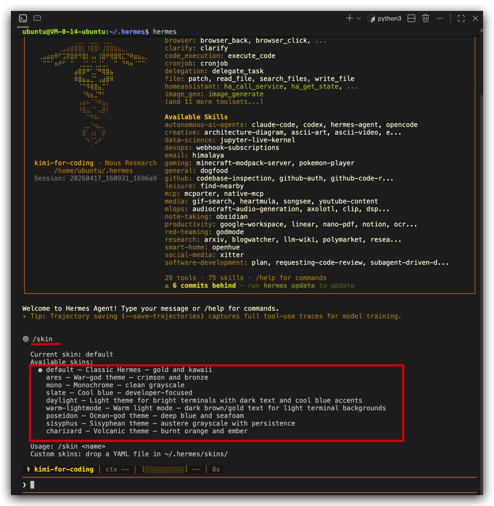Click the 'ctx --' status entry
This screenshot has width=494, height=506.
click(118, 469)
